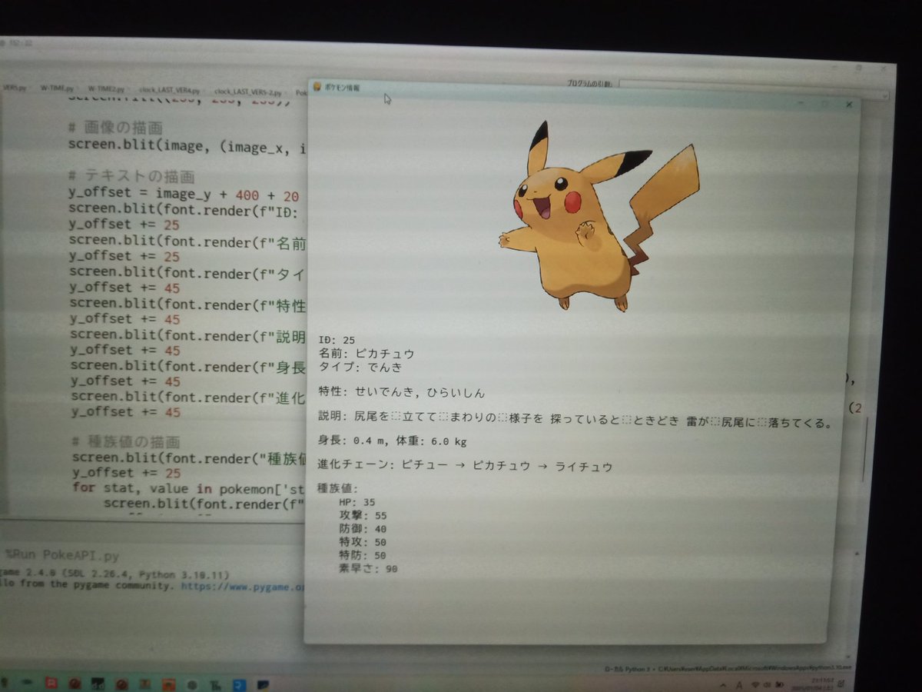
Task: Switch to the W-TIME.py editor tab
Action: [x=57, y=89]
